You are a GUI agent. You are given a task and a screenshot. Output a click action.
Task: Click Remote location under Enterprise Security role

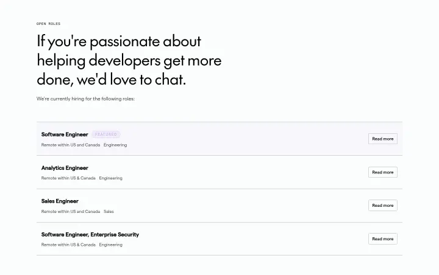(x=68, y=245)
